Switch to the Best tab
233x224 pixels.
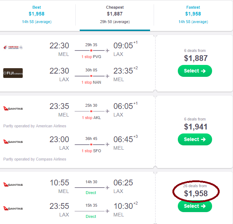[x=36, y=14]
